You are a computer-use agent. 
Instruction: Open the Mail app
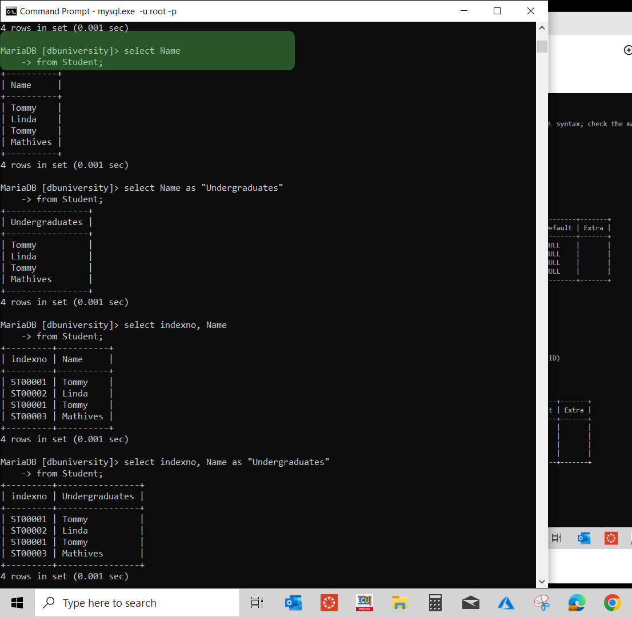[470, 602]
